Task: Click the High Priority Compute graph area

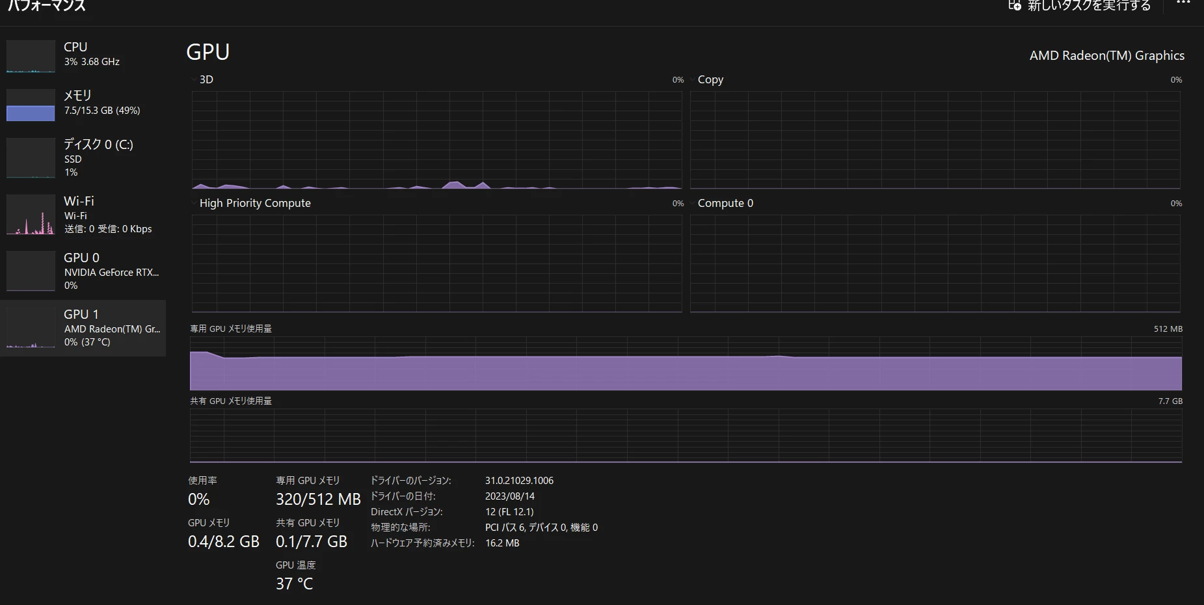Action: pos(436,263)
